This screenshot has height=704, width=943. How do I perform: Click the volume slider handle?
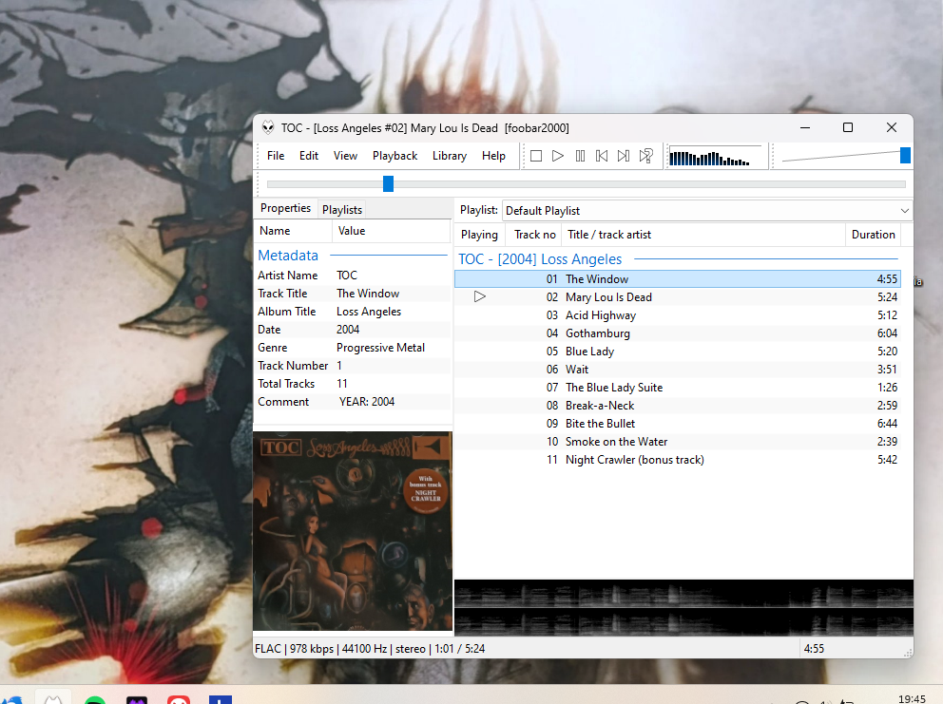coord(905,155)
